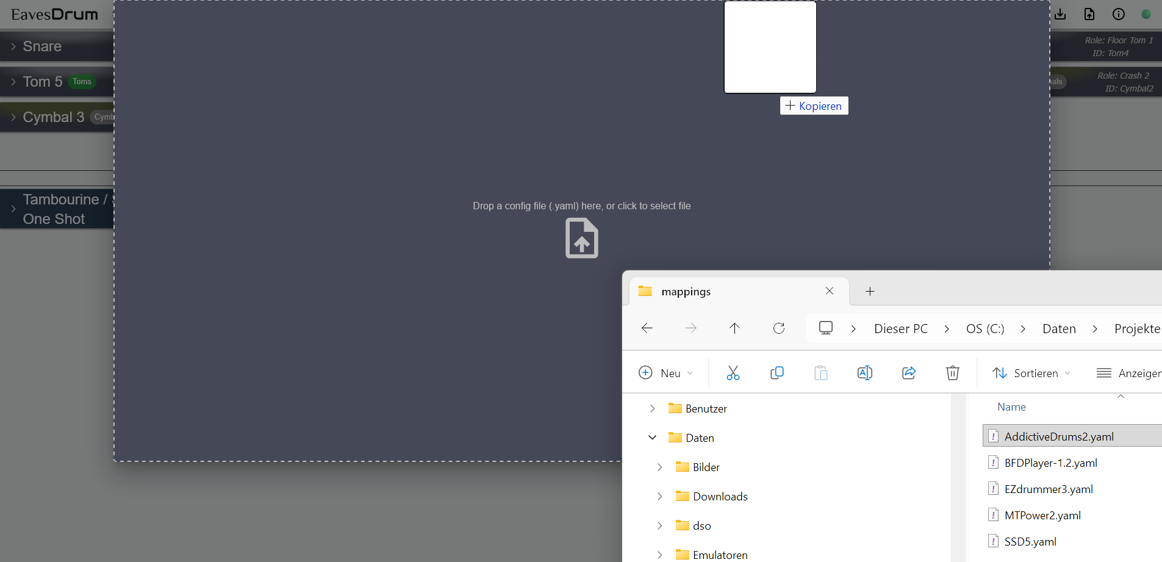1162x562 pixels.
Task: Open the Sortieren dropdown
Action: [x=1031, y=373]
